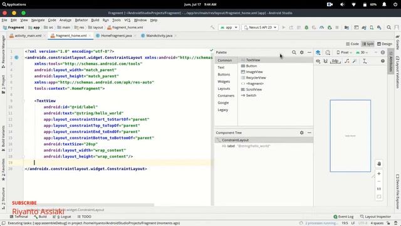The height and width of the screenshot is (226, 401).
Task: Click the Orientation for Preview icon
Action: click(x=328, y=53)
